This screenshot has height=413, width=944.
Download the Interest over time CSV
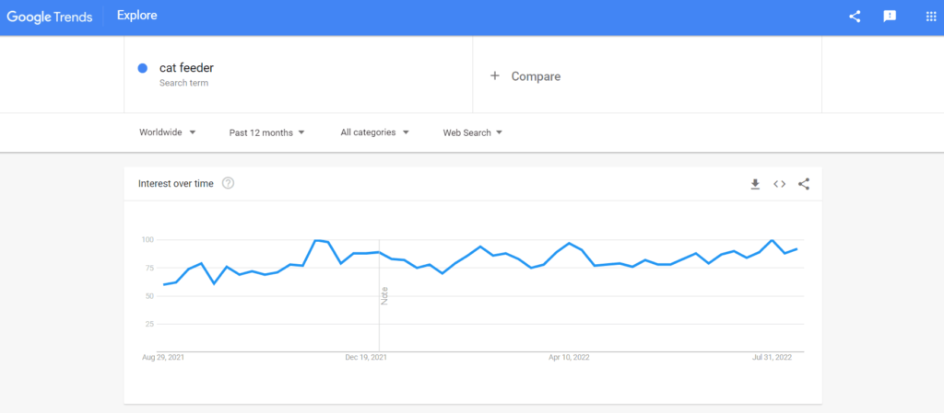pyautogui.click(x=755, y=184)
